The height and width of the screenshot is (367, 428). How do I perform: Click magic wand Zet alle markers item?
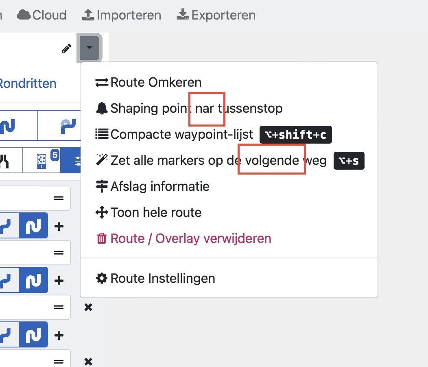[x=211, y=160]
